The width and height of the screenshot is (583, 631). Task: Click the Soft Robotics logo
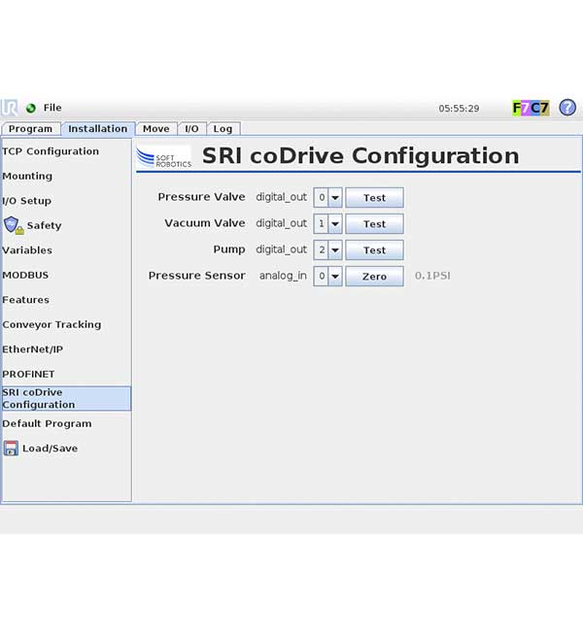[x=163, y=156]
